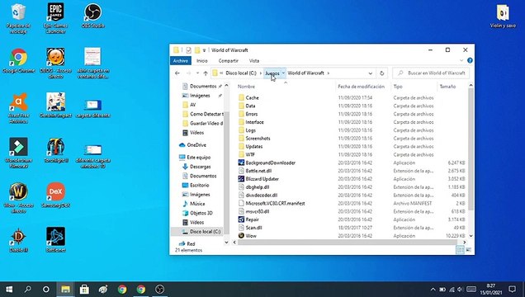Open Diablo III desktop shortcut
Image resolution: width=525 pixels, height=297 pixels.
pos(18,239)
